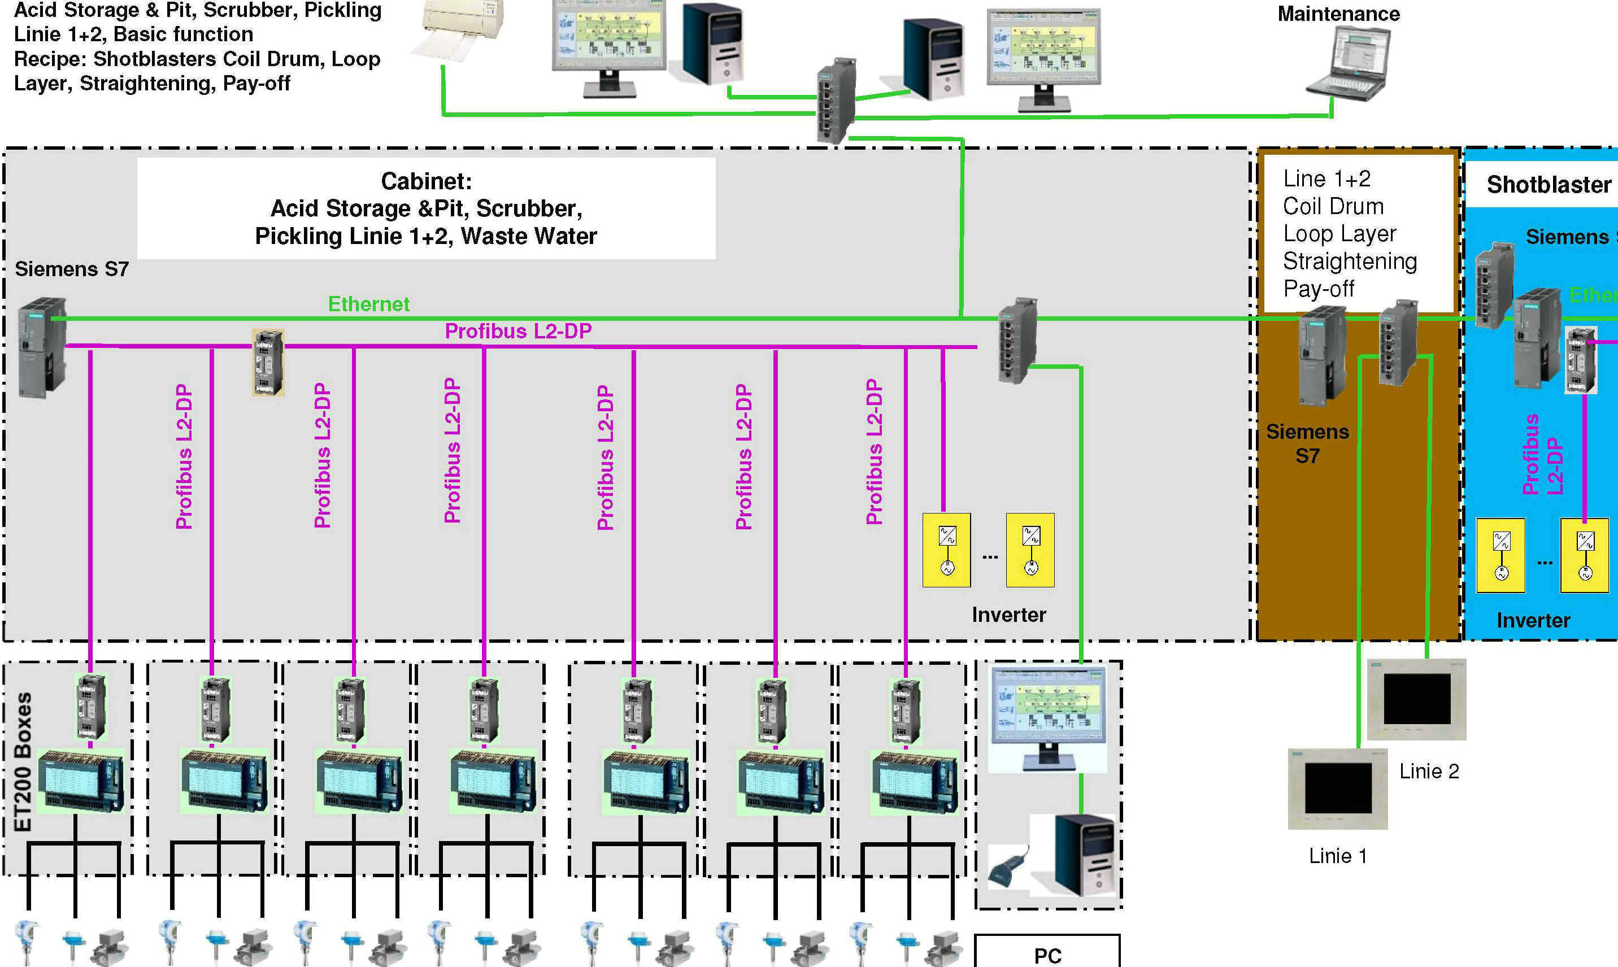Viewport: 1618px width, 967px height.
Task: Click the Cabinet title text box
Action: pyautogui.click(x=426, y=208)
